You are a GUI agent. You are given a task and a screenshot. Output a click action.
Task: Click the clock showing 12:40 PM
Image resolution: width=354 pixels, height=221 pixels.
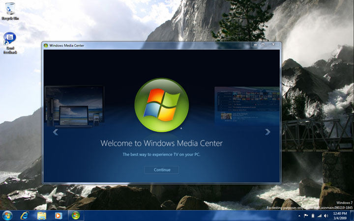click(340, 216)
